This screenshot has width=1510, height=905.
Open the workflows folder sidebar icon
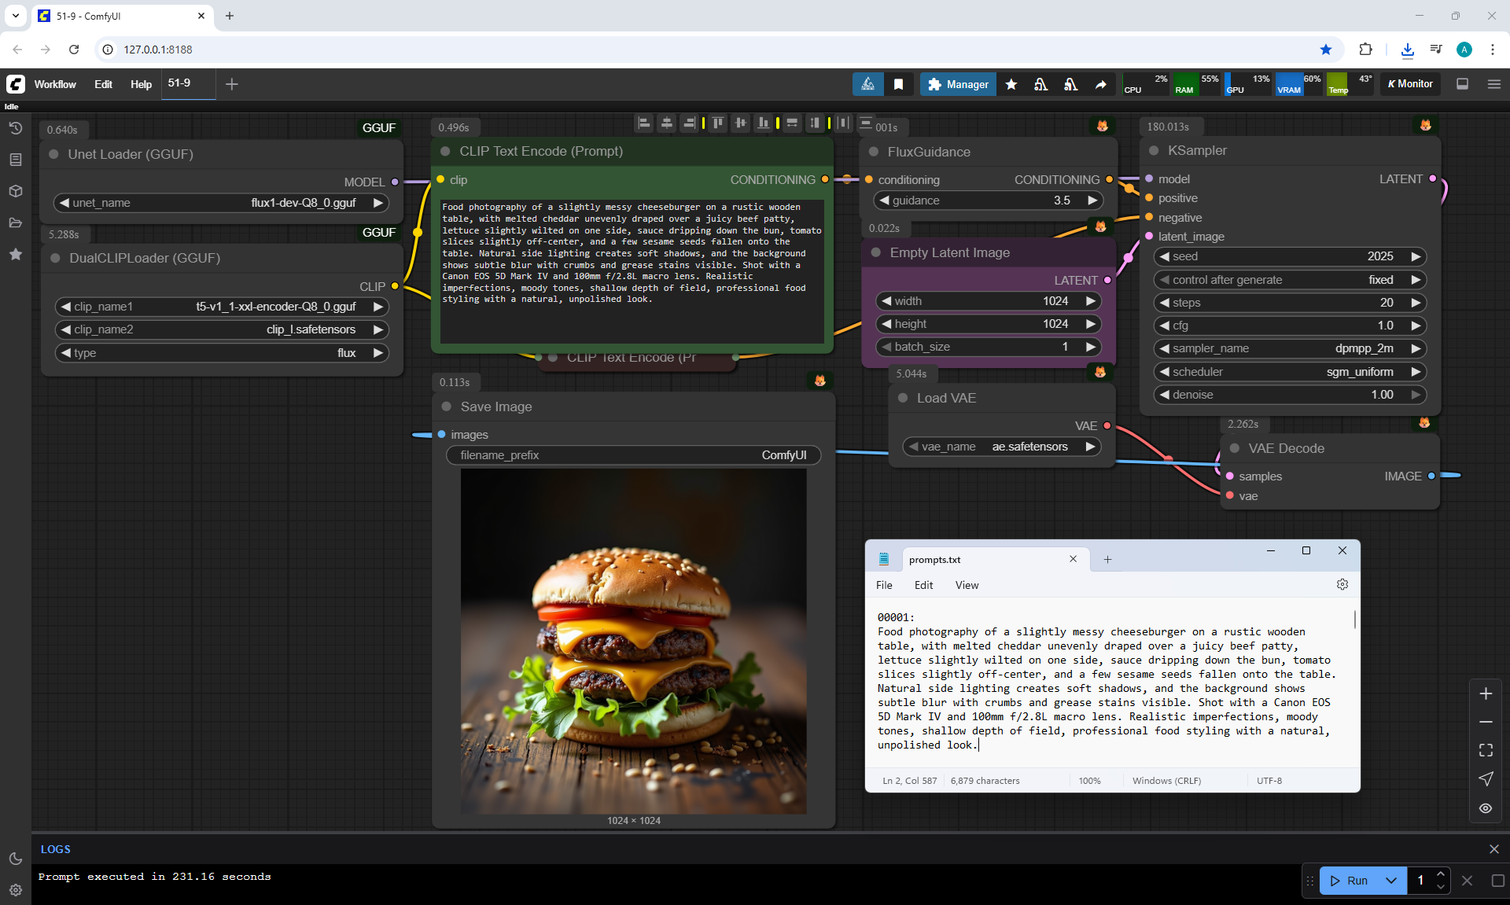click(x=15, y=223)
